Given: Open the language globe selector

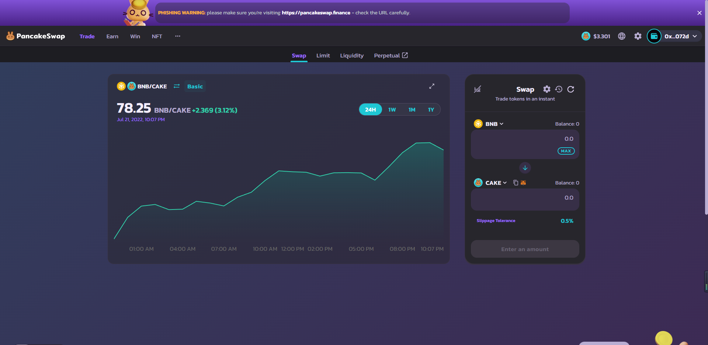Looking at the screenshot, I should coord(622,36).
